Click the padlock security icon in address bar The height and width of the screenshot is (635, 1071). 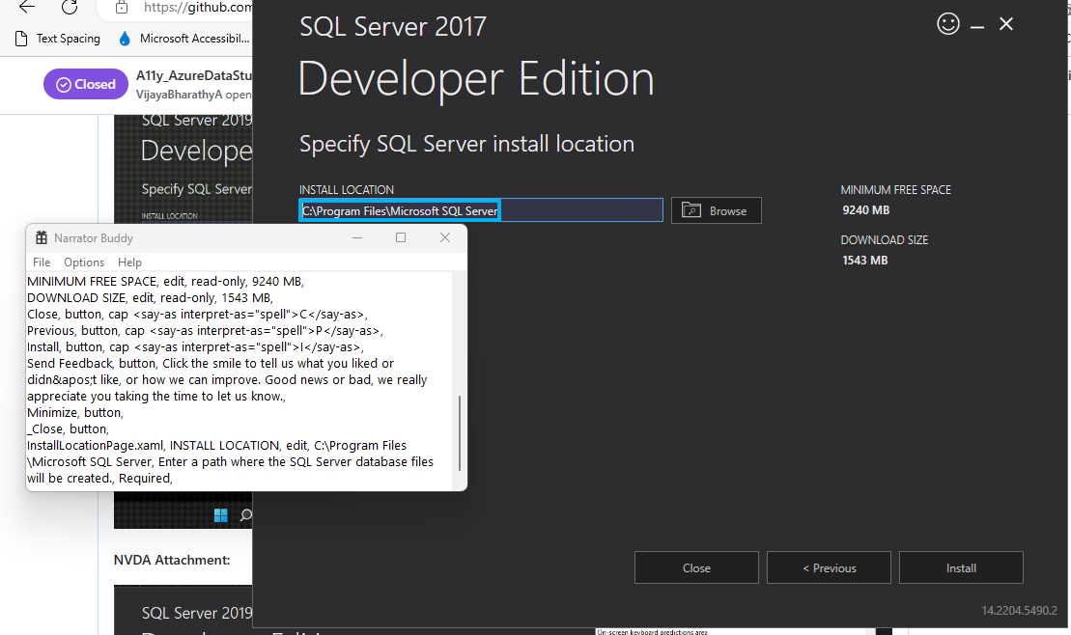coord(121,6)
